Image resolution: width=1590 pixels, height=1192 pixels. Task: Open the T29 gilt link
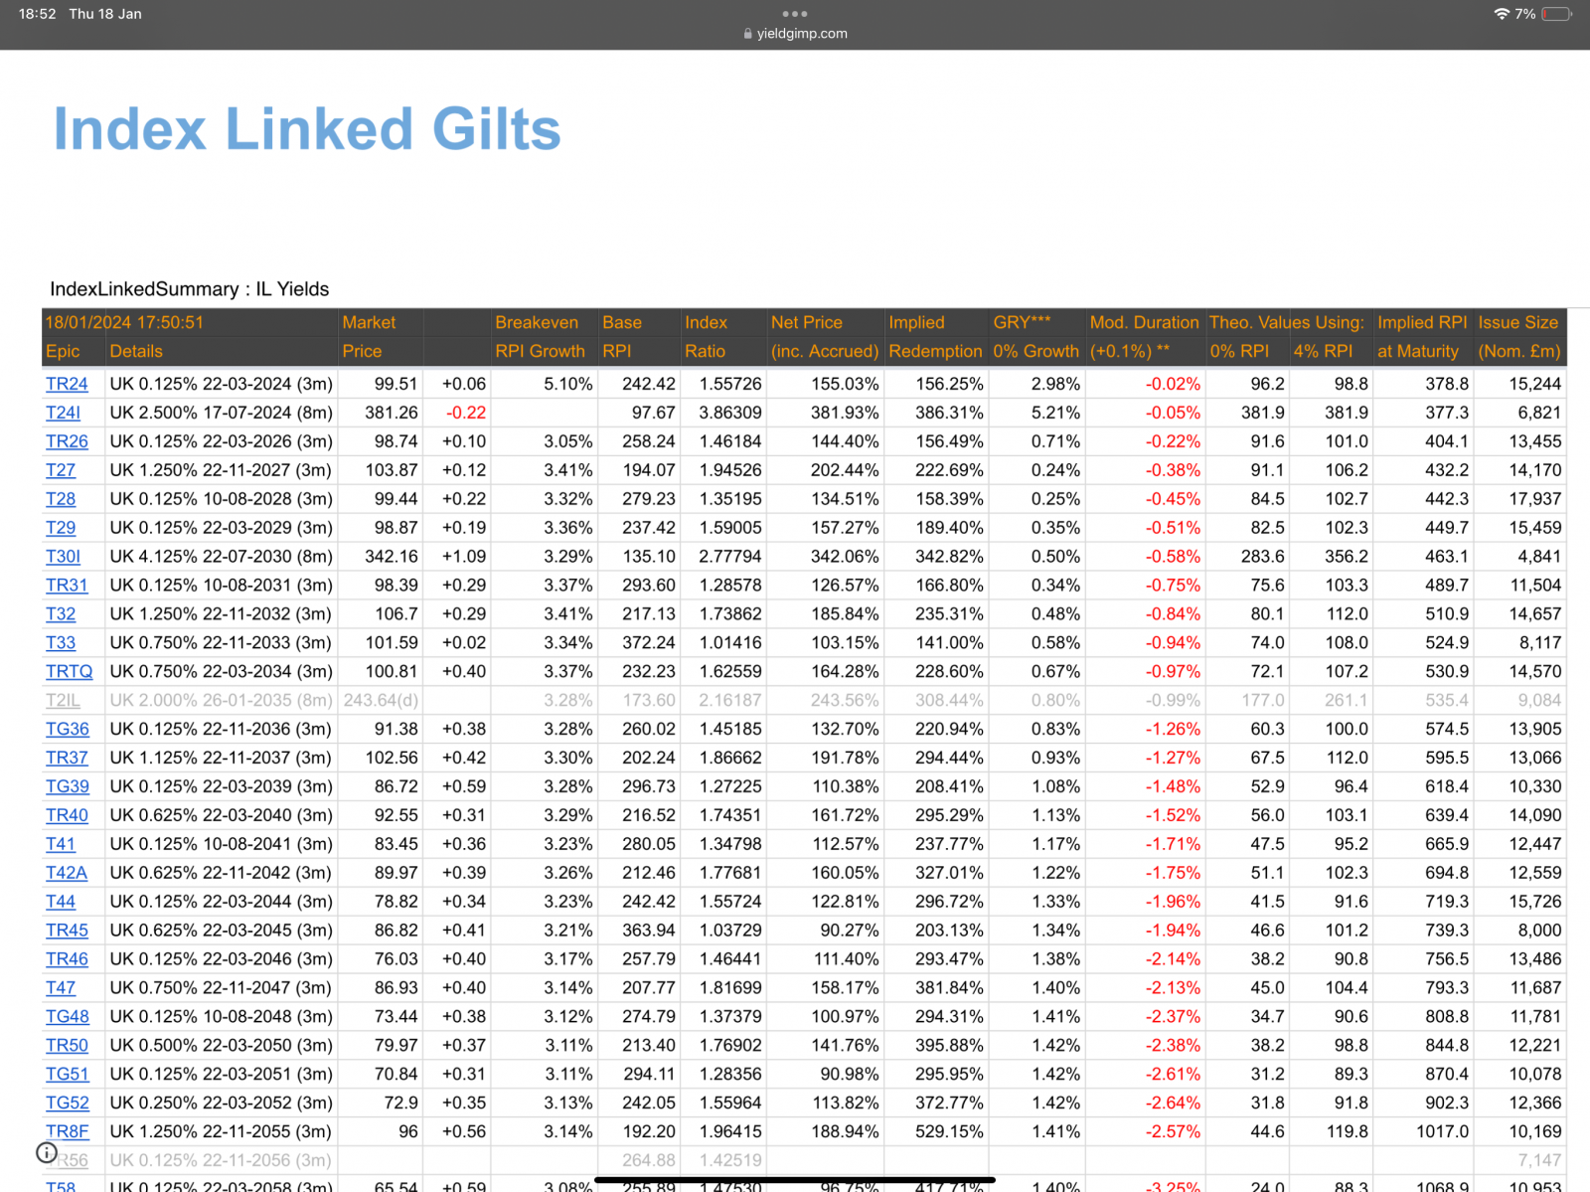click(x=61, y=528)
